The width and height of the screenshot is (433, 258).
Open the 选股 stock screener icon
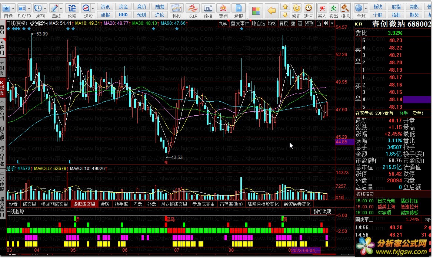tap(86, 8)
